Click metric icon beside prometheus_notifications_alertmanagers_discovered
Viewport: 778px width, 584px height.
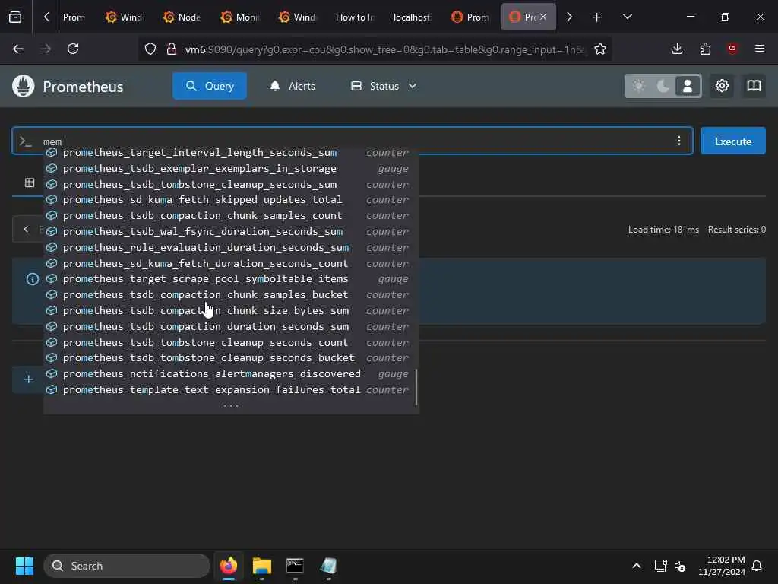click(x=52, y=373)
